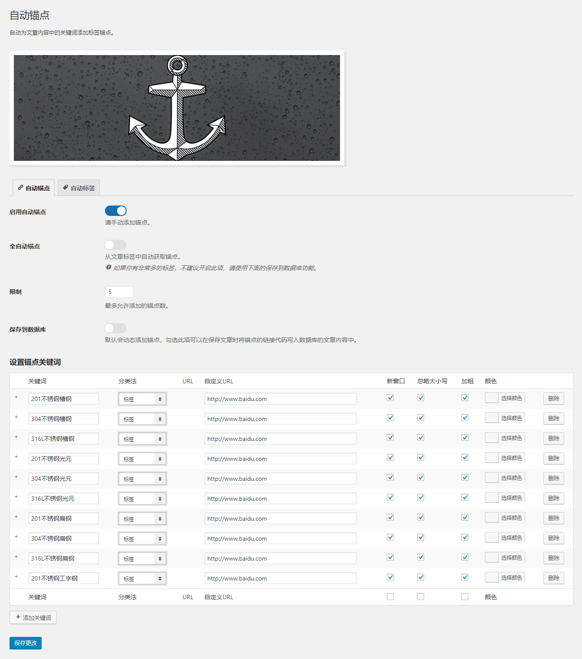Uncheck 加粗 for 201不锈钢工字钢
The height and width of the screenshot is (659, 582).
465,577
